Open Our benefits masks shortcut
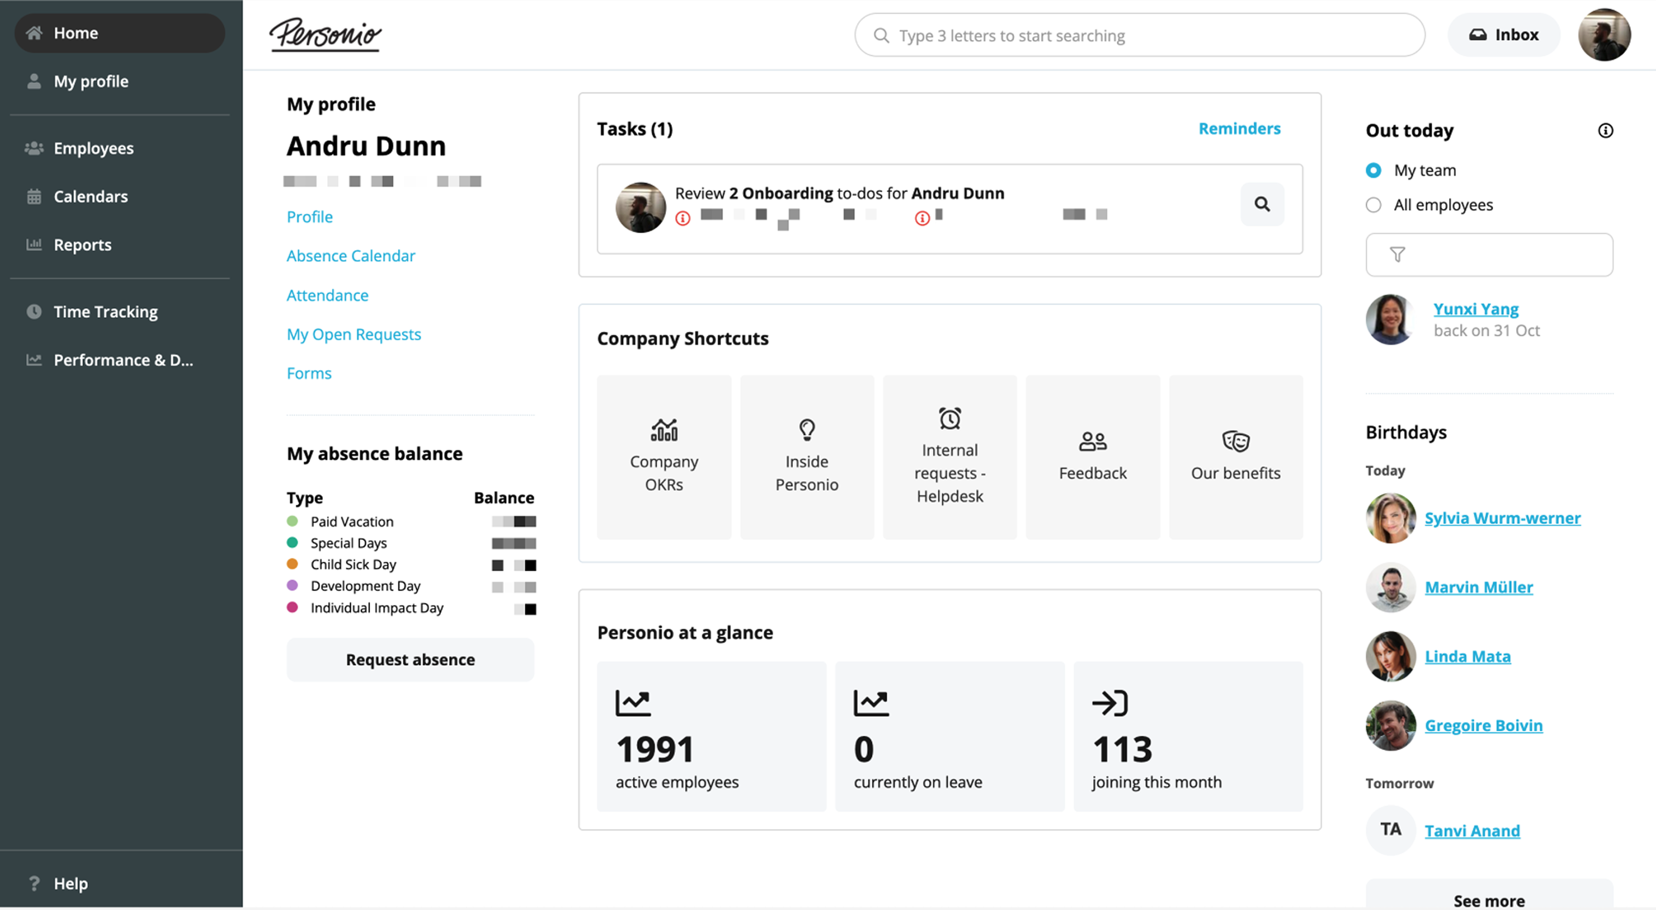The width and height of the screenshot is (1656, 910). point(1235,457)
